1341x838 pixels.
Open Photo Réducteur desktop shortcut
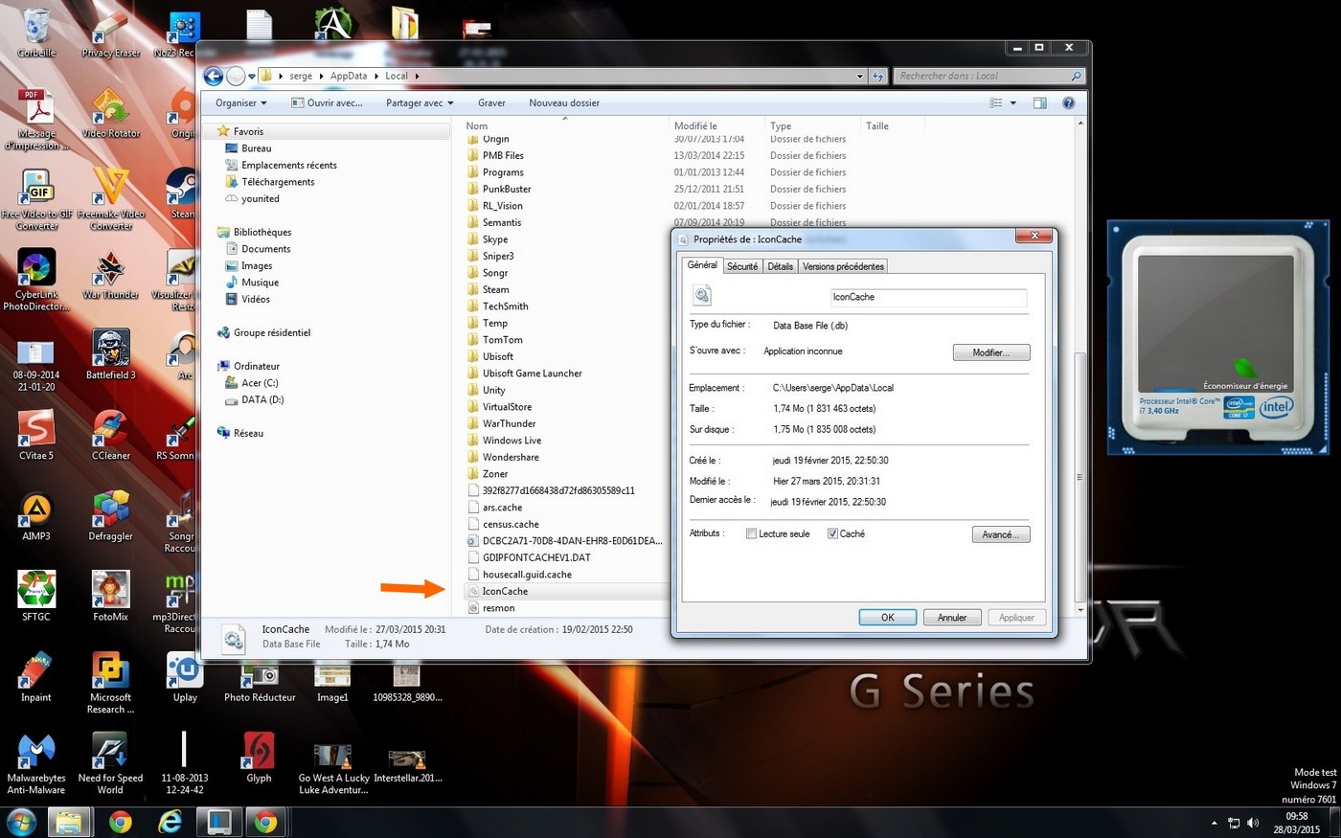coord(260,683)
